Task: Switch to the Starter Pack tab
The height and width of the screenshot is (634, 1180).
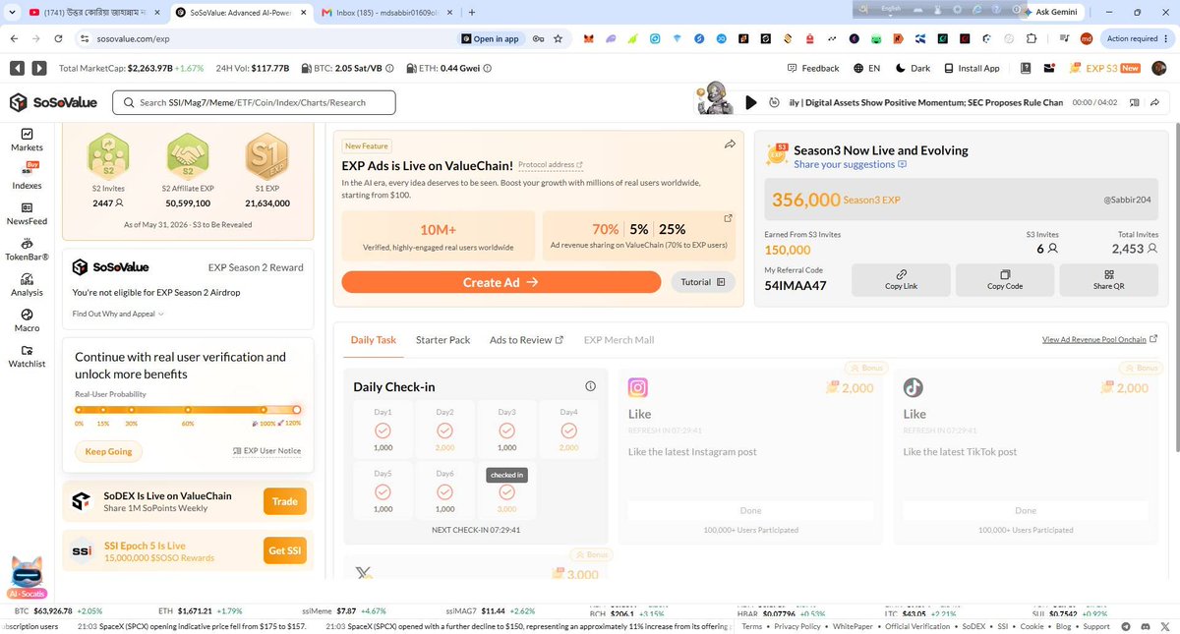Action: point(442,340)
